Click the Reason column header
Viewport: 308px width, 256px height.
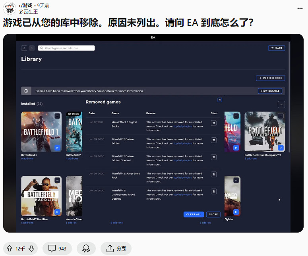pyautogui.click(x=151, y=114)
